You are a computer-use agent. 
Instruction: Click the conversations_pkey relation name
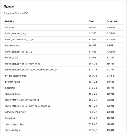[x=16, y=112]
